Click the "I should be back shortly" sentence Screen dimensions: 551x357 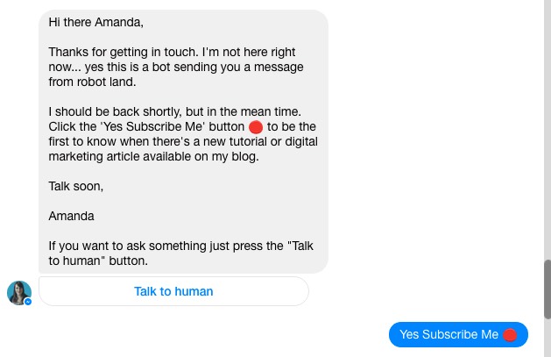(174, 111)
